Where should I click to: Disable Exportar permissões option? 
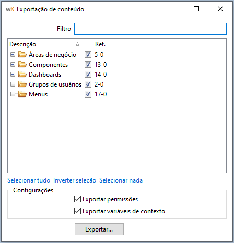[77, 199]
